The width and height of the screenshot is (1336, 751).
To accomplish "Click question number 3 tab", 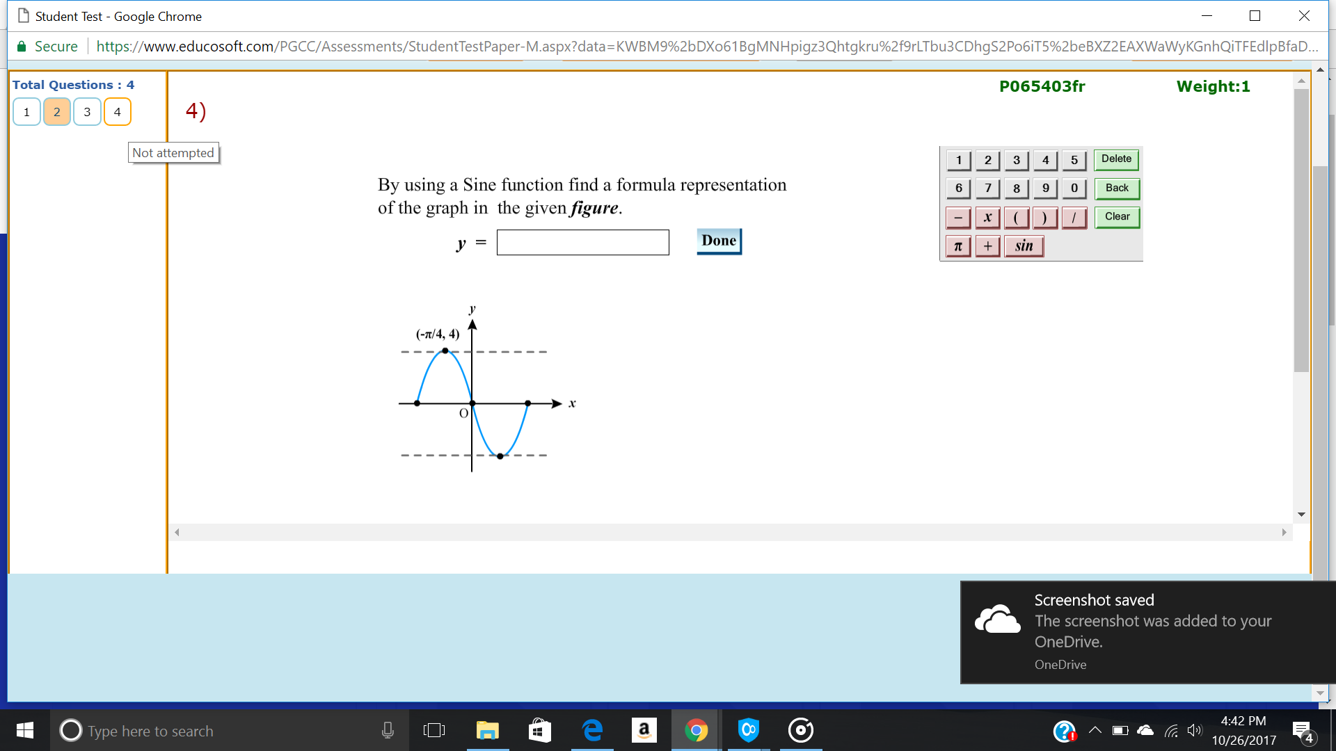I will [86, 111].
